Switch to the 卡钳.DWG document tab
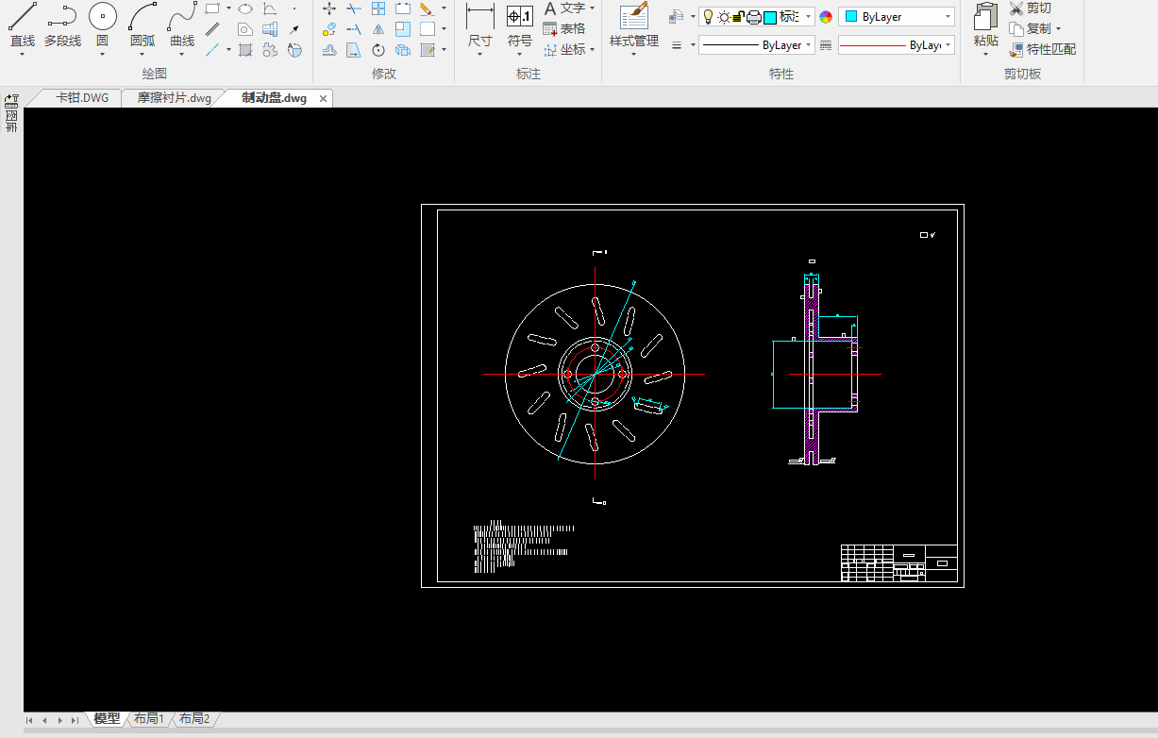The image size is (1158, 738). click(81, 98)
